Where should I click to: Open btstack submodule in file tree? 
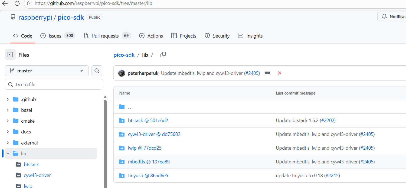[31, 164]
